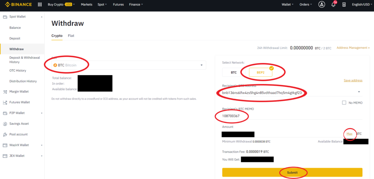Open Balance in the sidebar
The width and height of the screenshot is (374, 179).
[15, 28]
